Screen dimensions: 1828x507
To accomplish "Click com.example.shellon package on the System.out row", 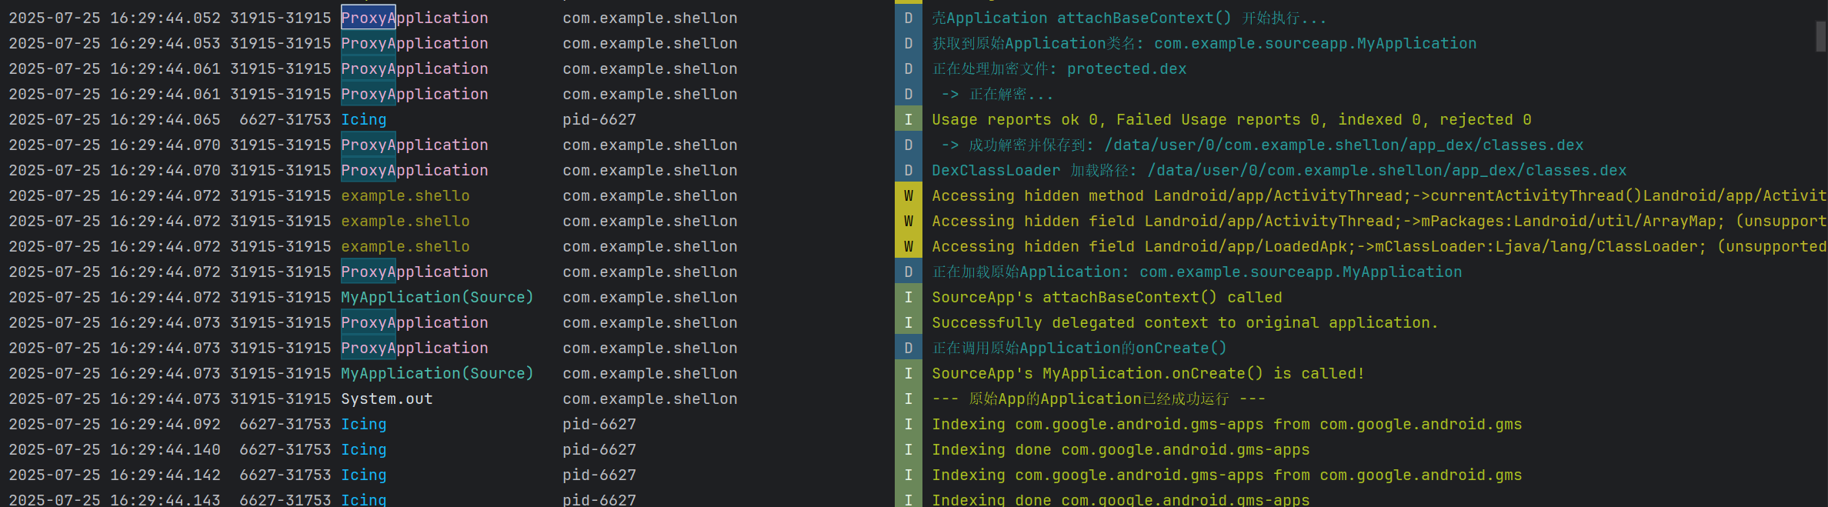I will 650,399.
